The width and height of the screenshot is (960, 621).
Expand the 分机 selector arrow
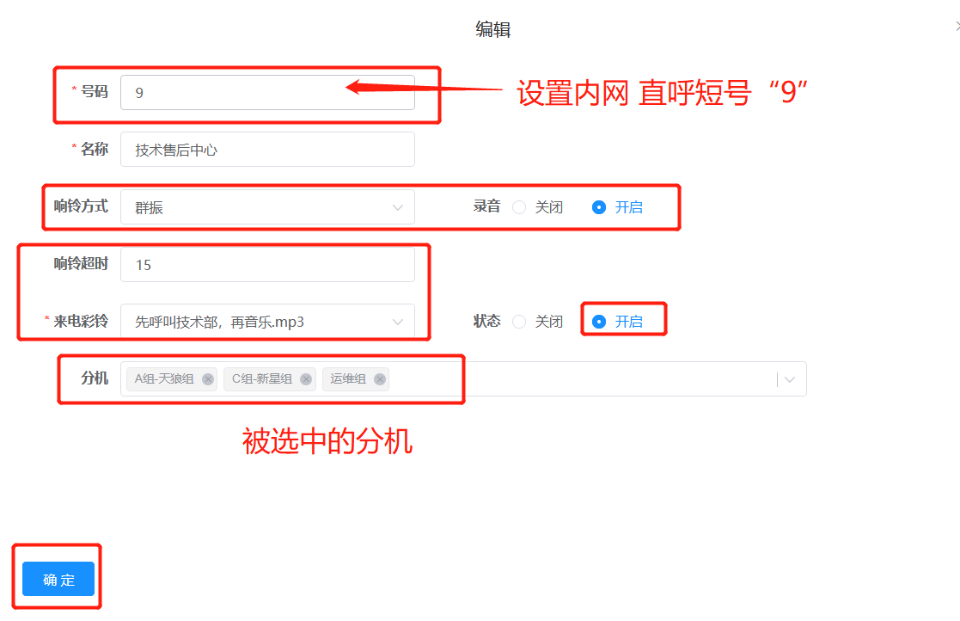[x=790, y=379]
